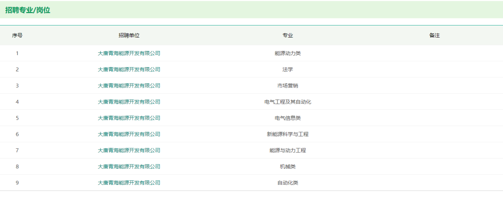
Task: Click the 电气信息类 major entry
Action: pos(287,118)
